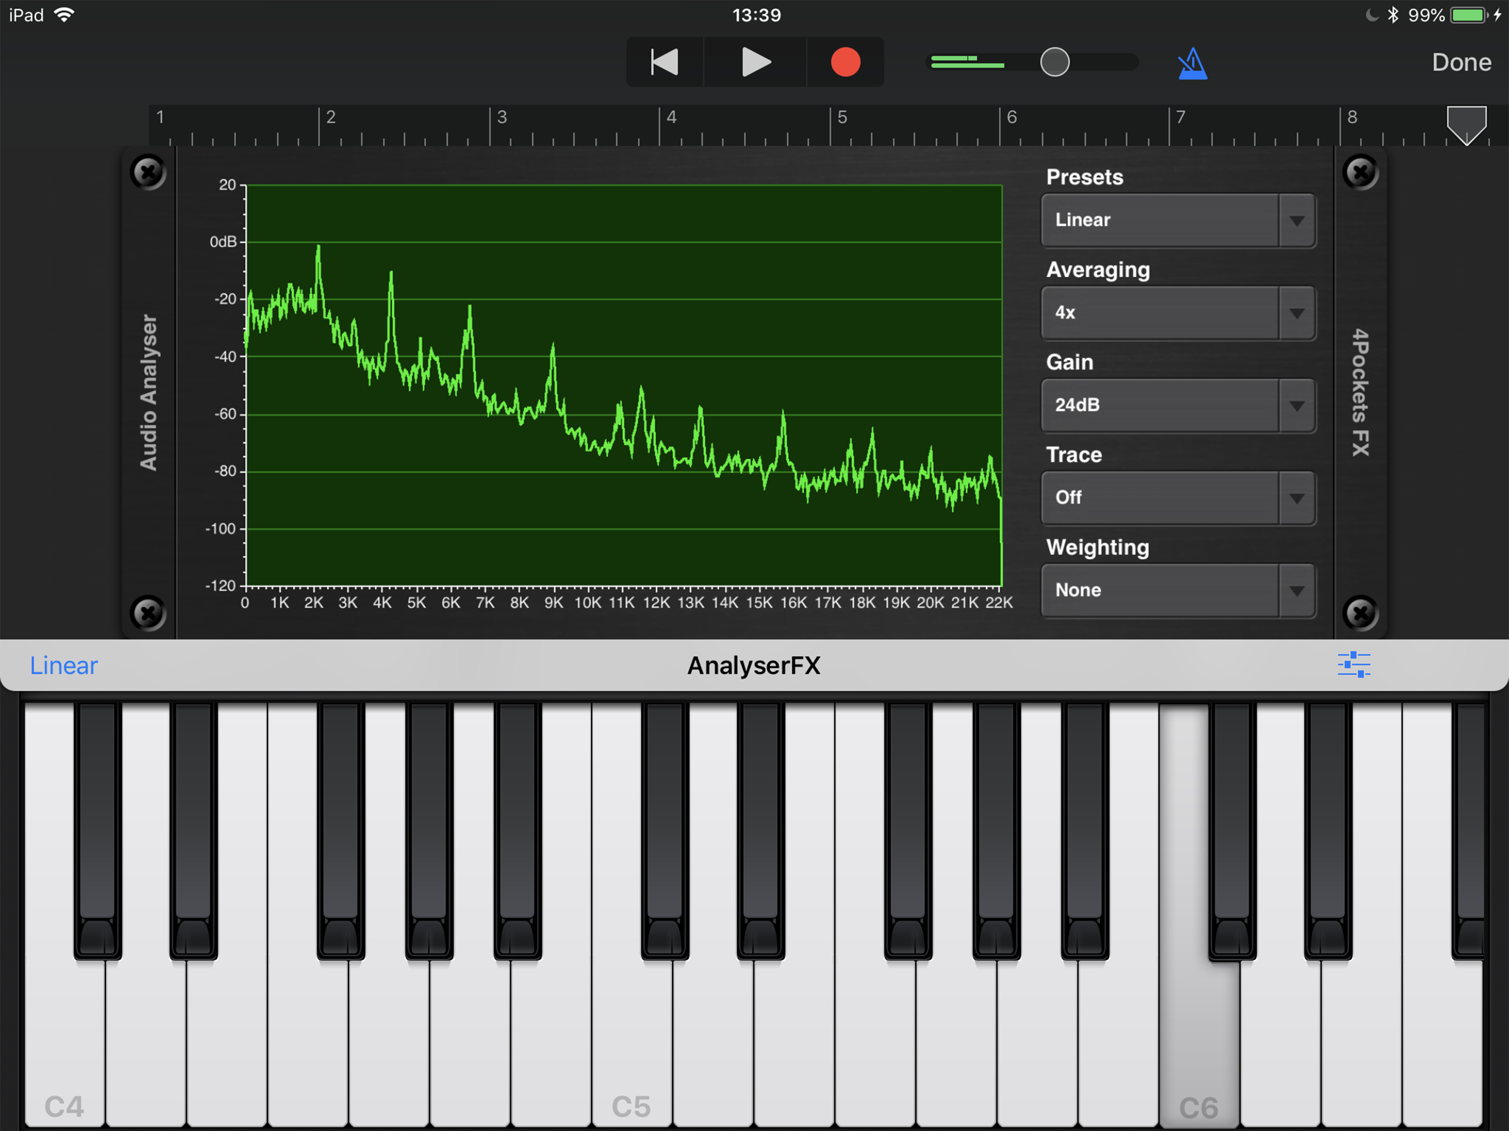Click bar 4 on the timeline ruler
The image size is (1509, 1131).
[x=671, y=118]
